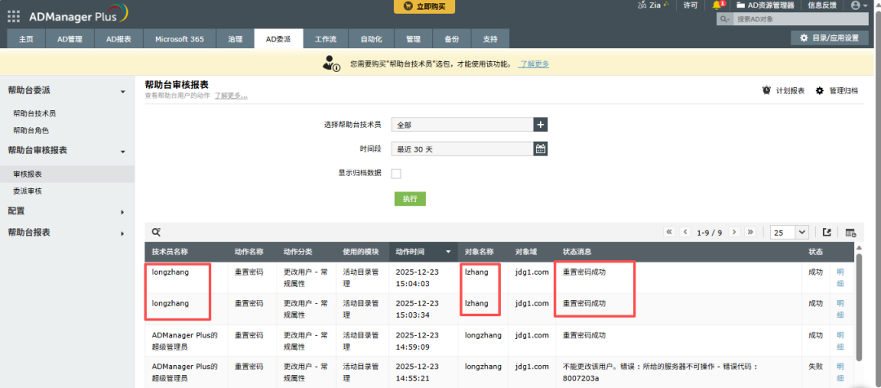Expand the 配置 section

(122, 212)
